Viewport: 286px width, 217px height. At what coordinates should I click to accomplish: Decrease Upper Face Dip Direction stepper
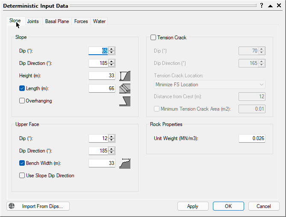112,153
